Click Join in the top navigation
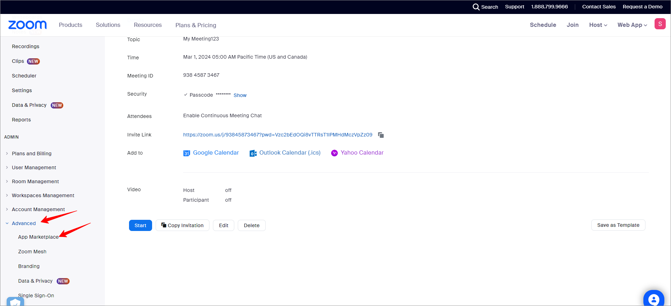671x306 pixels. (573, 25)
